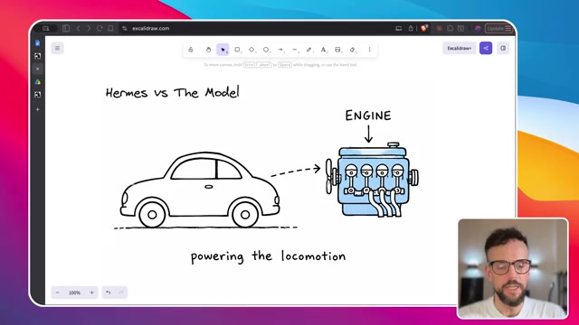Select the Text tool

coord(324,50)
